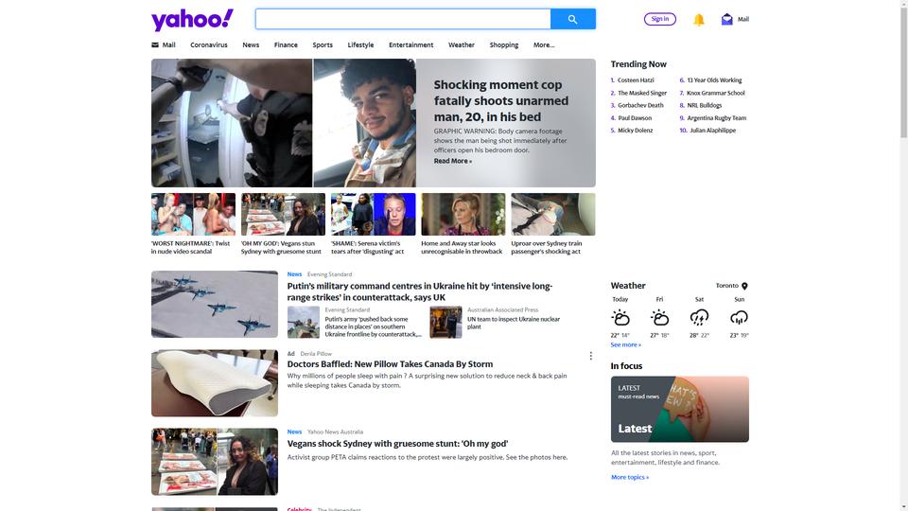The height and width of the screenshot is (511, 908).
Task: Open the 'OH MY GOD' vegans story thumbnail
Action: (x=283, y=215)
